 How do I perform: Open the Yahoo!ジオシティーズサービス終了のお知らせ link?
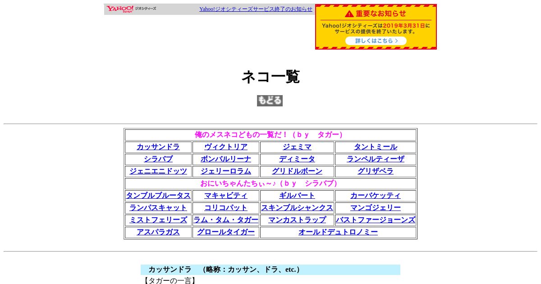[256, 9]
